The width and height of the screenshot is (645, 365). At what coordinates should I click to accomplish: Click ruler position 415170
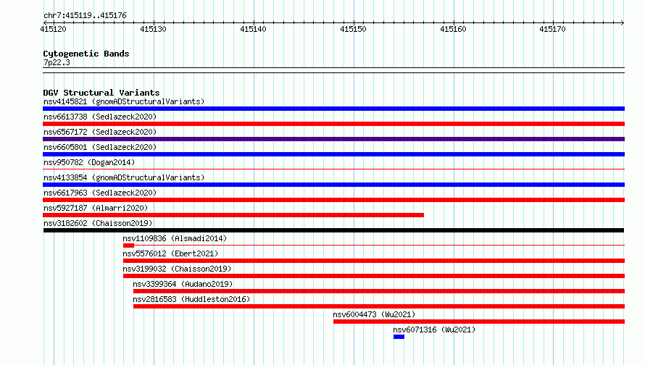pos(552,29)
